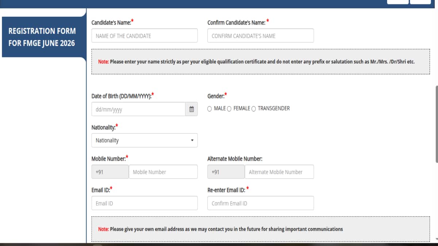Click the +91 prefix beside Mobile Number
The width and height of the screenshot is (438, 246).
point(110,172)
